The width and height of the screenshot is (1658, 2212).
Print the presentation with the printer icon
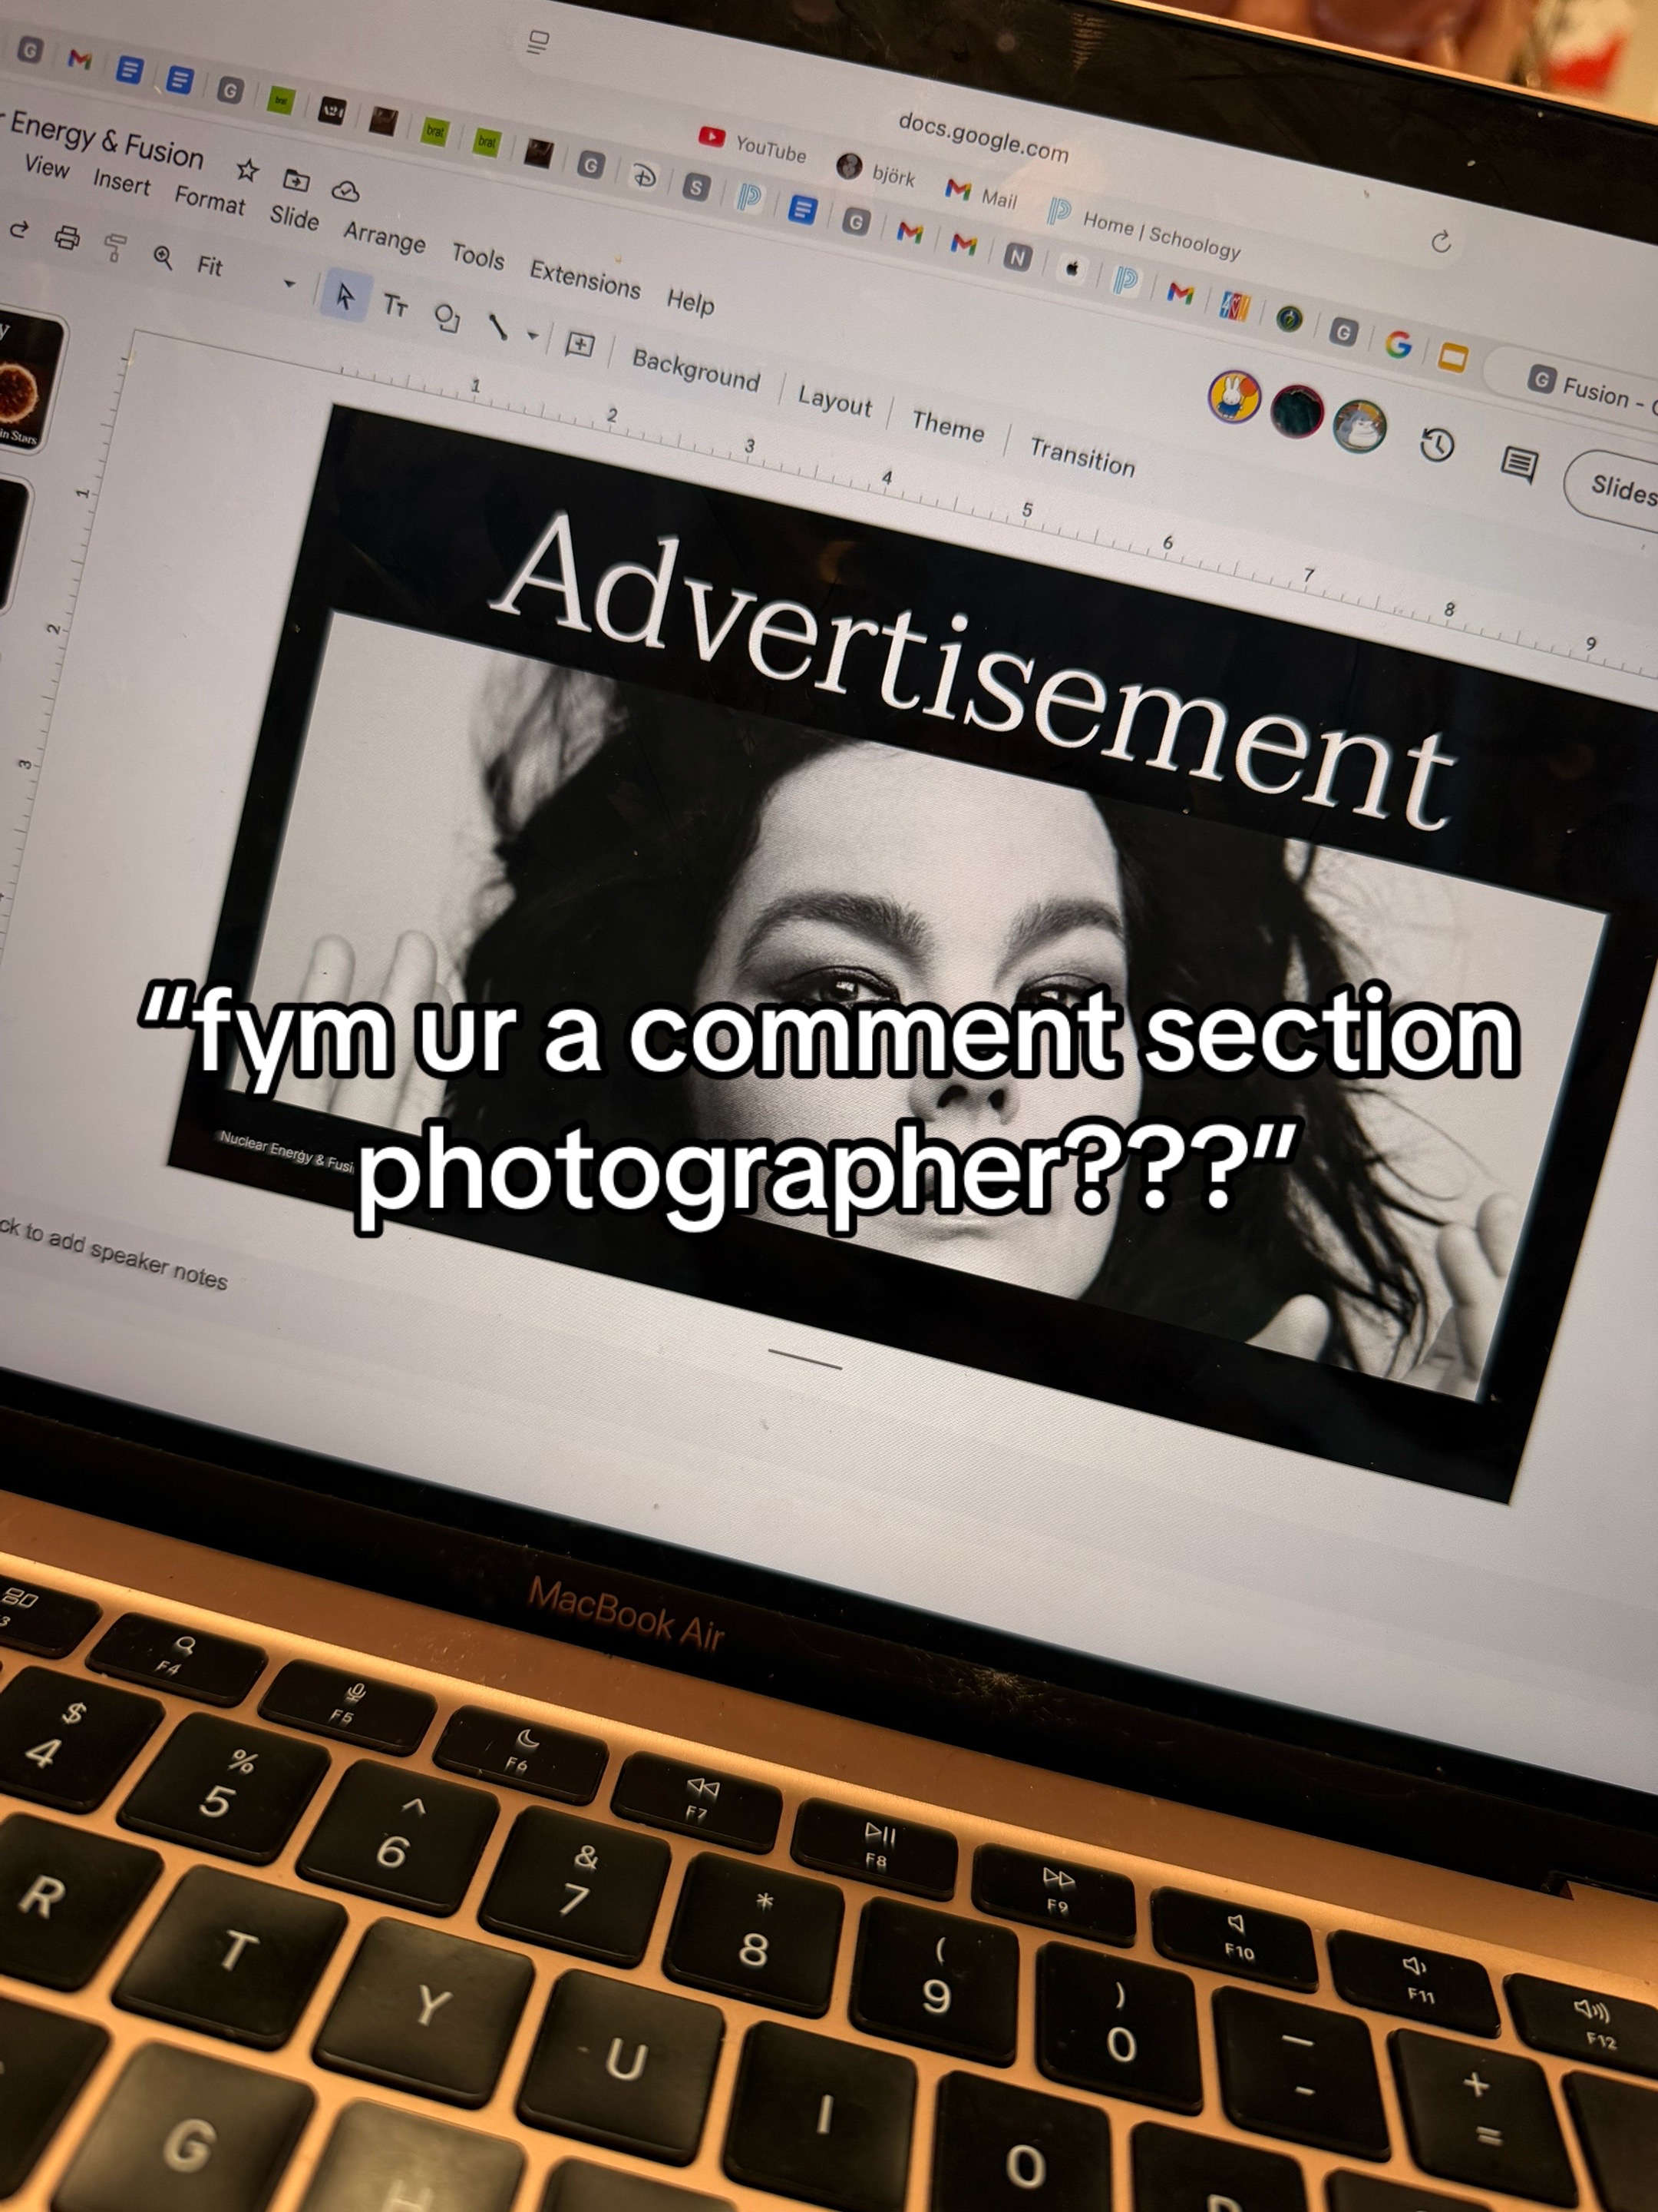tap(68, 238)
